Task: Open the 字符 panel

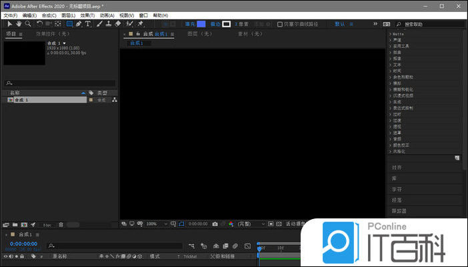Action: (397, 189)
